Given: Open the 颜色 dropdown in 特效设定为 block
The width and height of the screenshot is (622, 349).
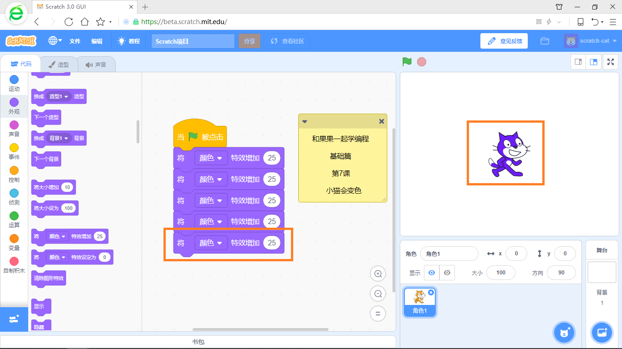Looking at the screenshot, I should [57, 257].
